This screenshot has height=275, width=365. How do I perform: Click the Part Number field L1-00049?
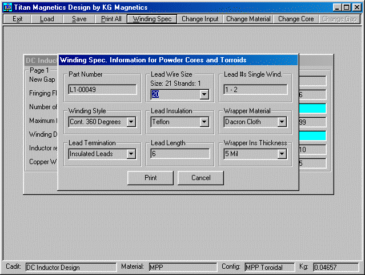point(102,90)
